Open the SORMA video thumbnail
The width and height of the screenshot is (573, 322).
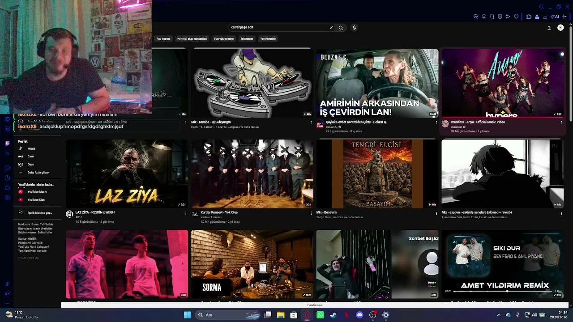tap(252, 264)
